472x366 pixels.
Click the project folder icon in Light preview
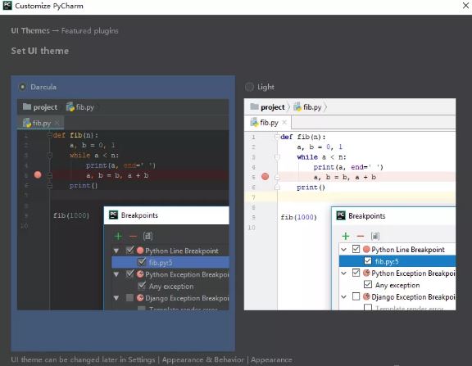pos(254,106)
